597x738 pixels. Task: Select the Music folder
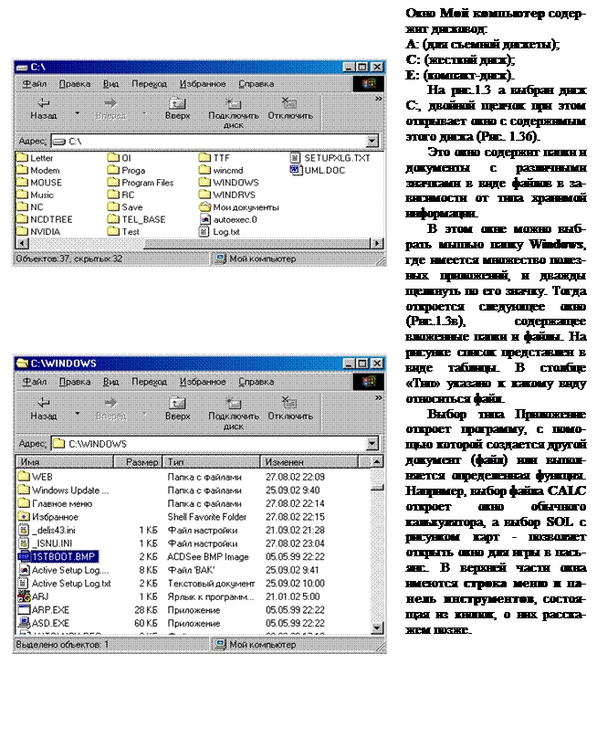point(36,195)
